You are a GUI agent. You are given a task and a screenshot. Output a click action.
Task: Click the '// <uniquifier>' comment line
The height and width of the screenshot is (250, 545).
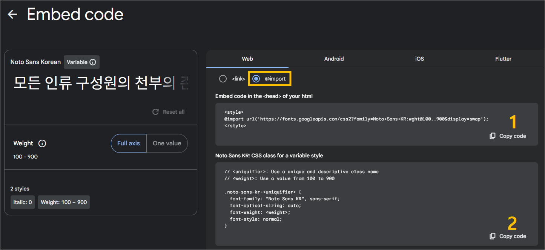coord(301,172)
